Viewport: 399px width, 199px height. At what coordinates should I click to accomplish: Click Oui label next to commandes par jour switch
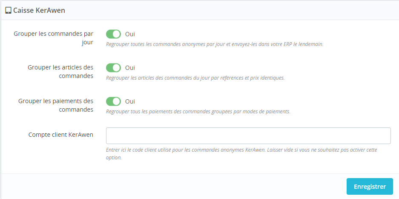pos(130,34)
